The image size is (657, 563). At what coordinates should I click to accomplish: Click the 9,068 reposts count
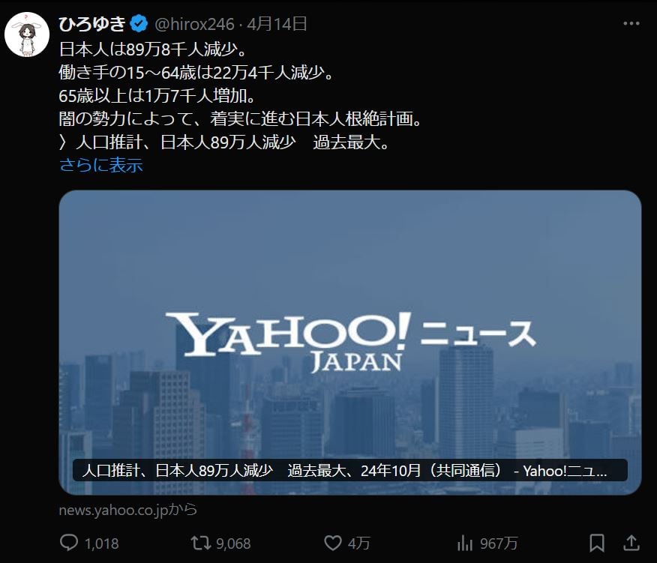point(233,544)
